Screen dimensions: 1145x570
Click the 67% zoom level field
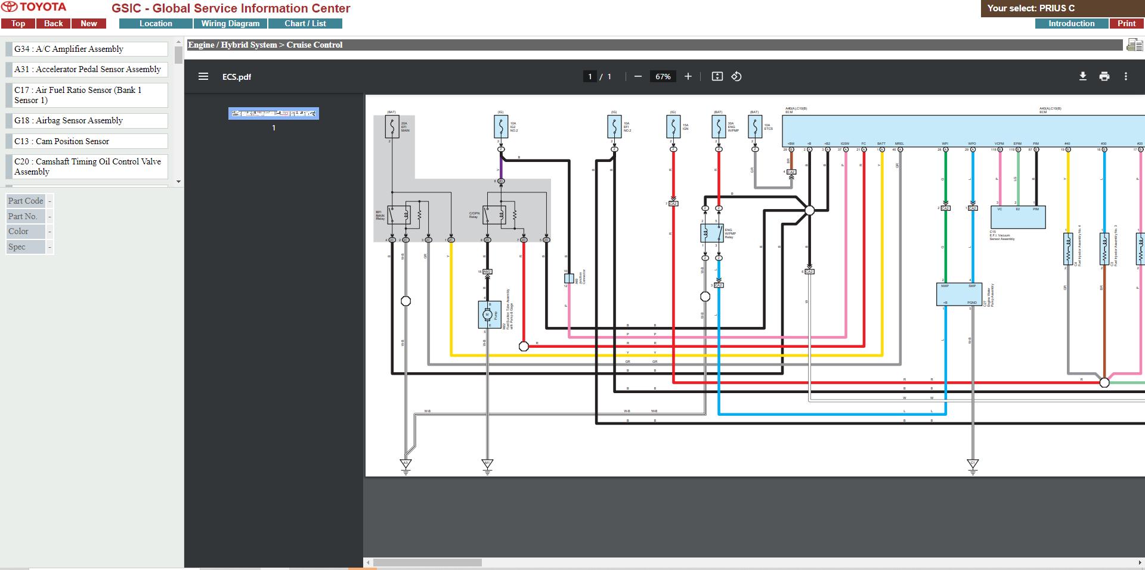(x=663, y=76)
